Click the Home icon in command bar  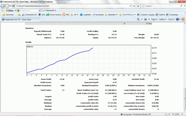[138, 19]
